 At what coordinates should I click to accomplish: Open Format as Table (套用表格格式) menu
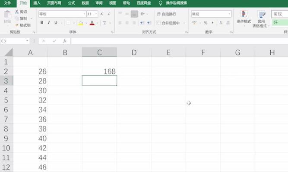pos(260,19)
